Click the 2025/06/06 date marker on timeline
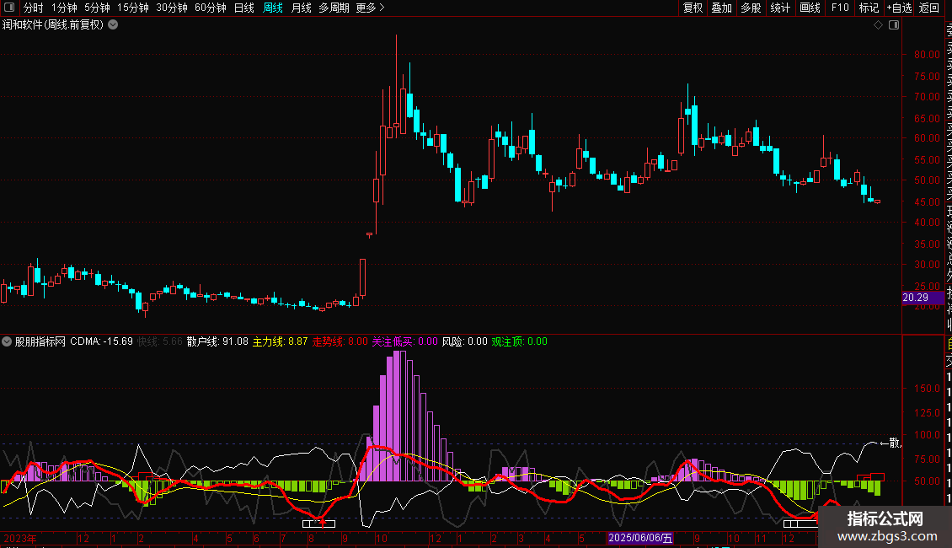This screenshot has width=952, height=548. click(640, 538)
